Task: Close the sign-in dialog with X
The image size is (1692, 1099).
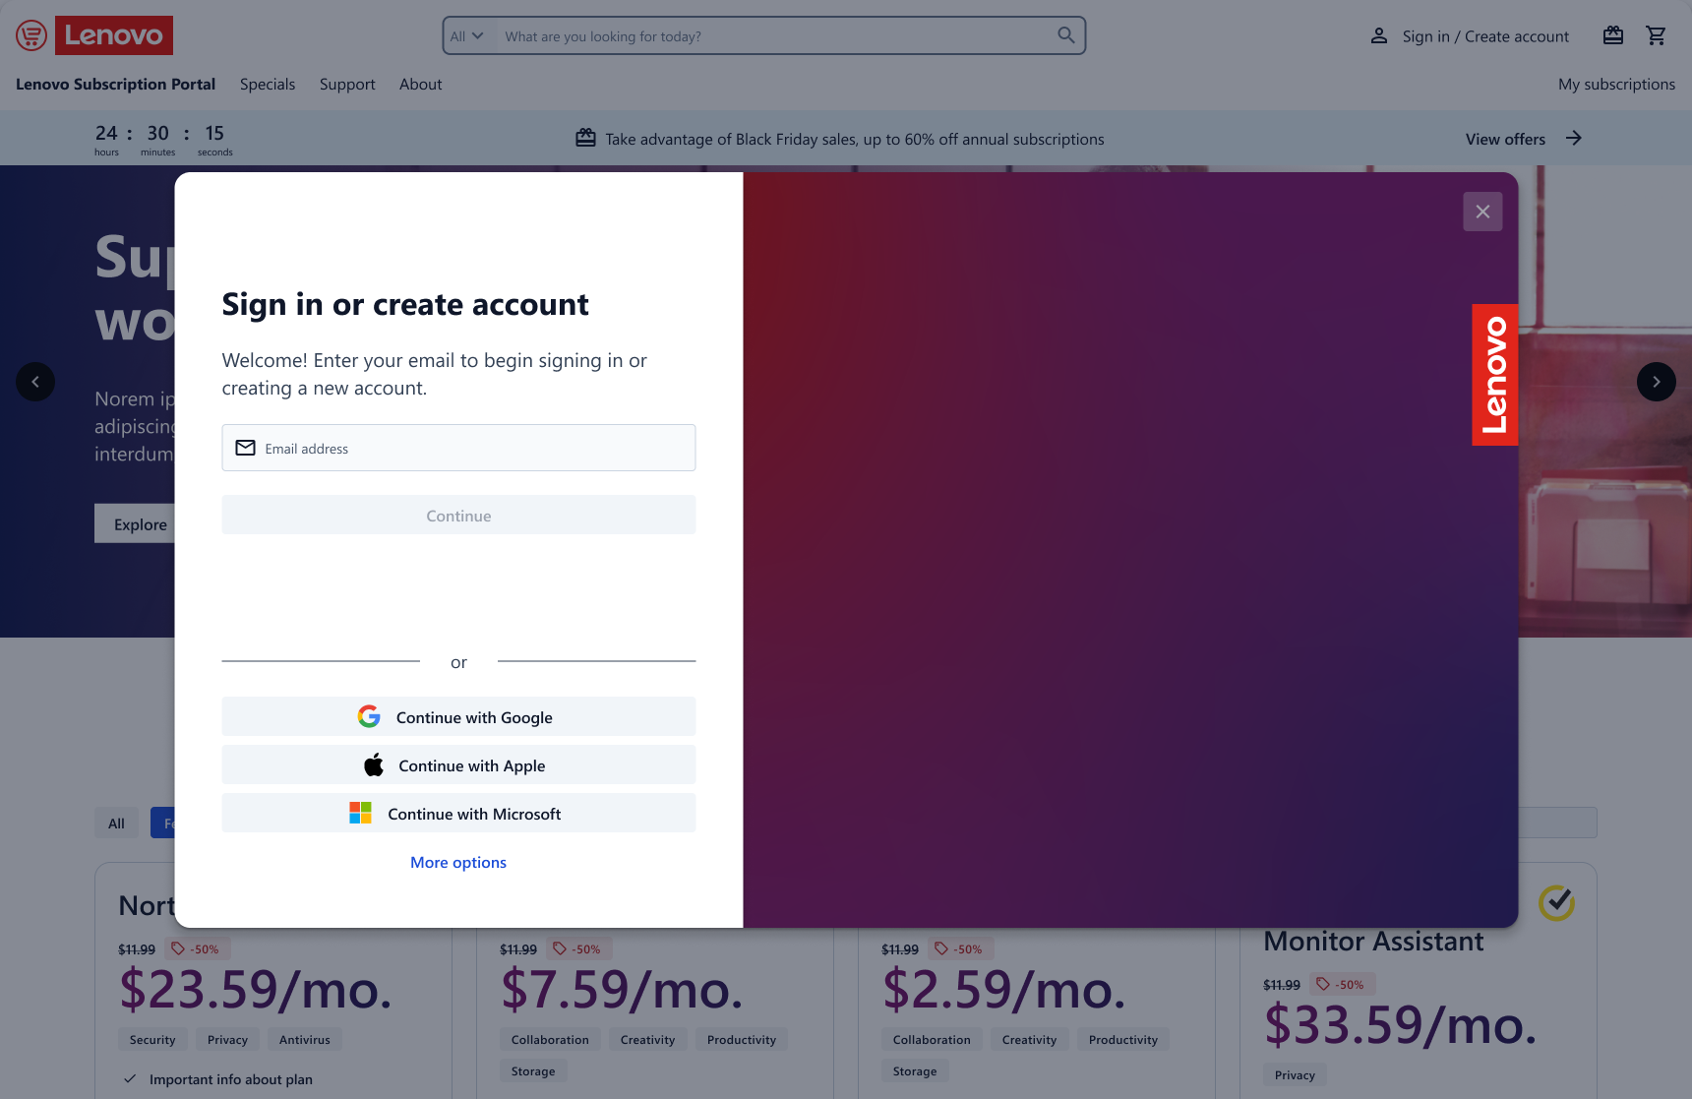Action: click(1482, 212)
